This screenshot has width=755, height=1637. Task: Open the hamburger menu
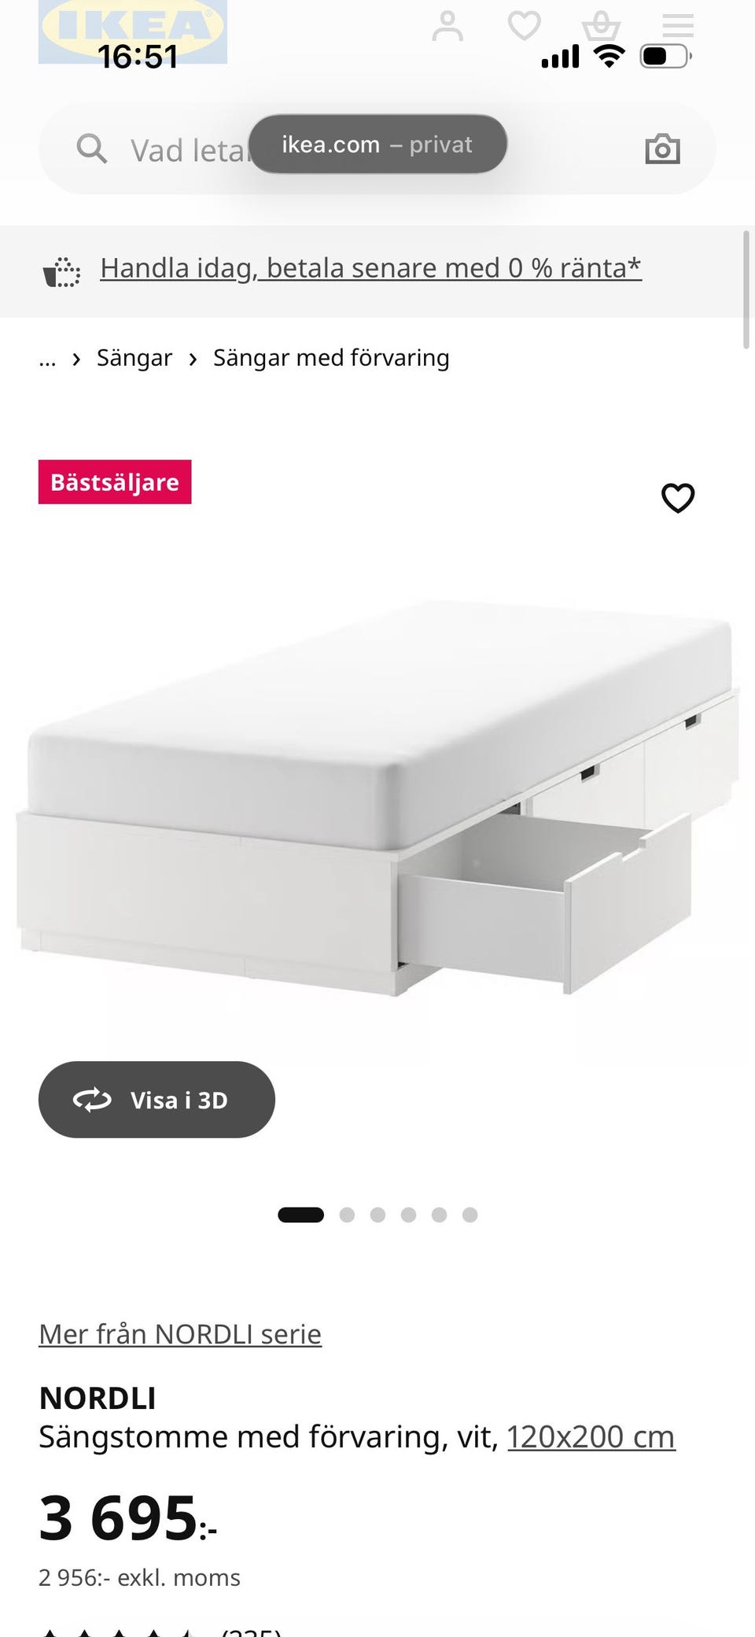(x=677, y=25)
